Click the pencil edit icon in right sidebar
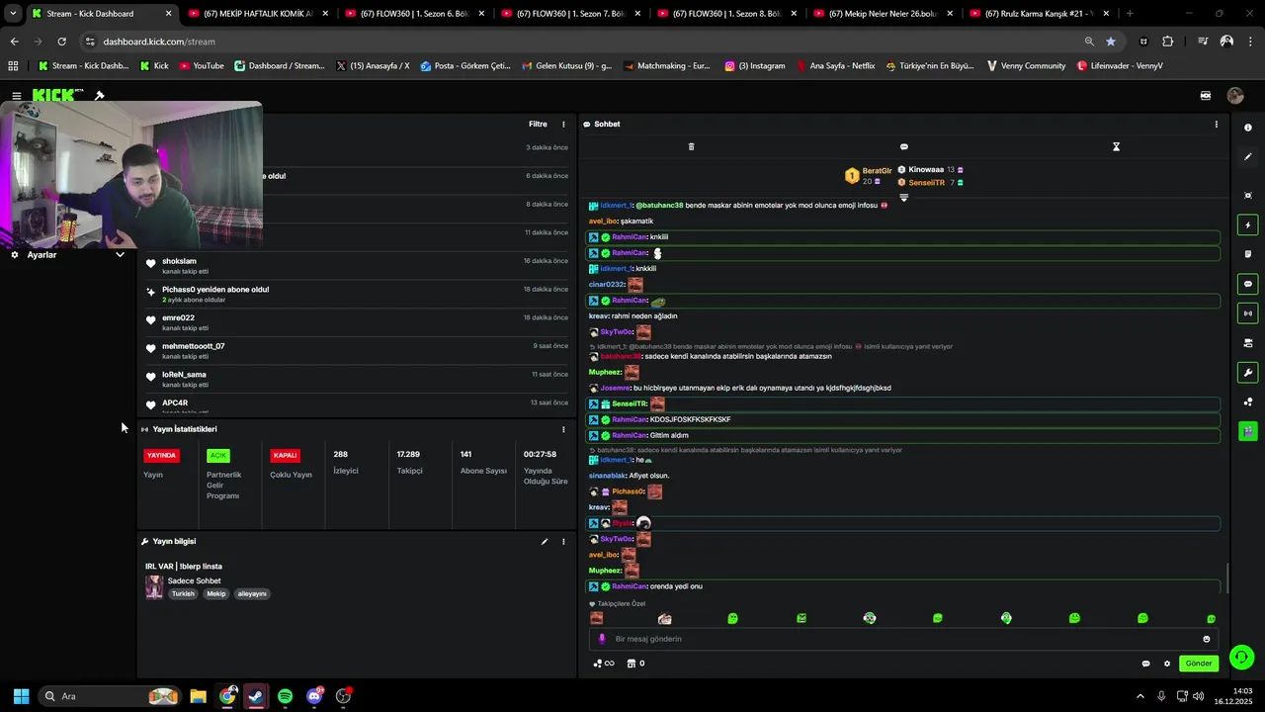The height and width of the screenshot is (712, 1265). pos(1248,157)
